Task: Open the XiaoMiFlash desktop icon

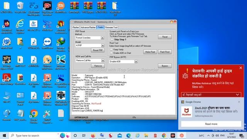Action: click(x=61, y=7)
